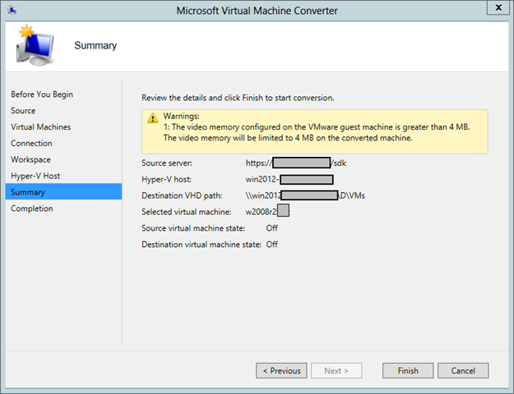Go back with the Previous button

tap(281, 370)
